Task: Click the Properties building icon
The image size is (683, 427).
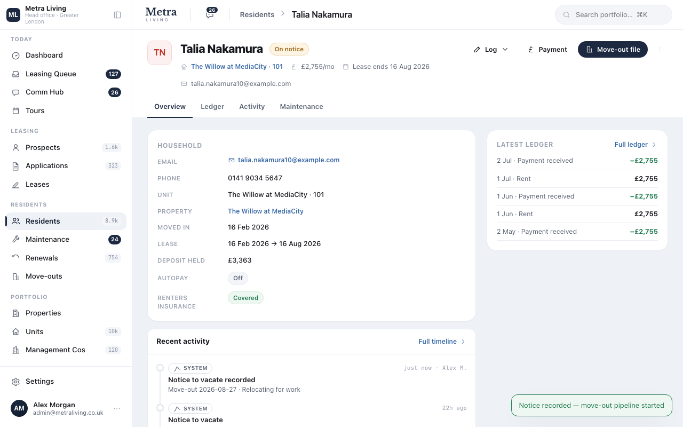Action: click(x=16, y=313)
